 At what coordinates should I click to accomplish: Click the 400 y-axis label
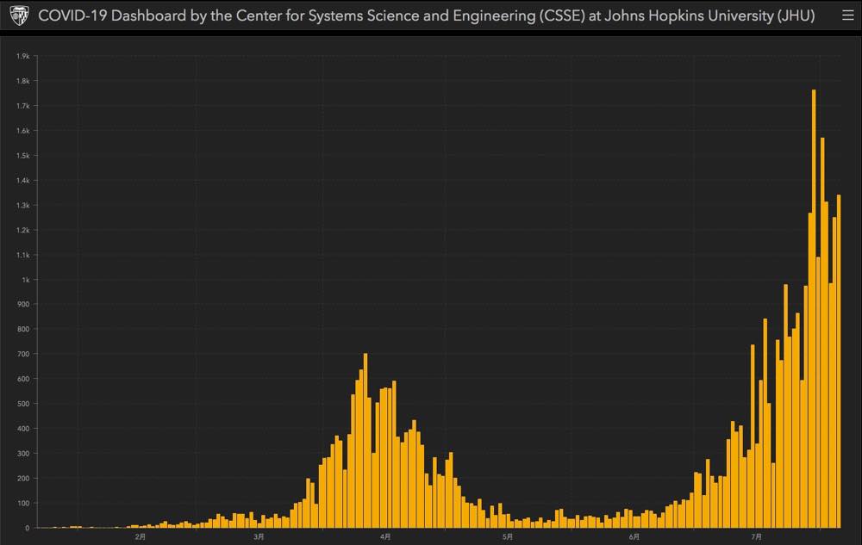pos(24,428)
